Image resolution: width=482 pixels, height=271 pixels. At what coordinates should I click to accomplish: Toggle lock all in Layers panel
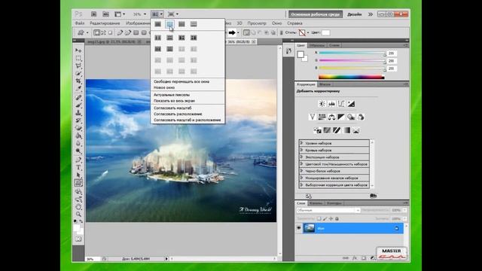[x=337, y=219]
